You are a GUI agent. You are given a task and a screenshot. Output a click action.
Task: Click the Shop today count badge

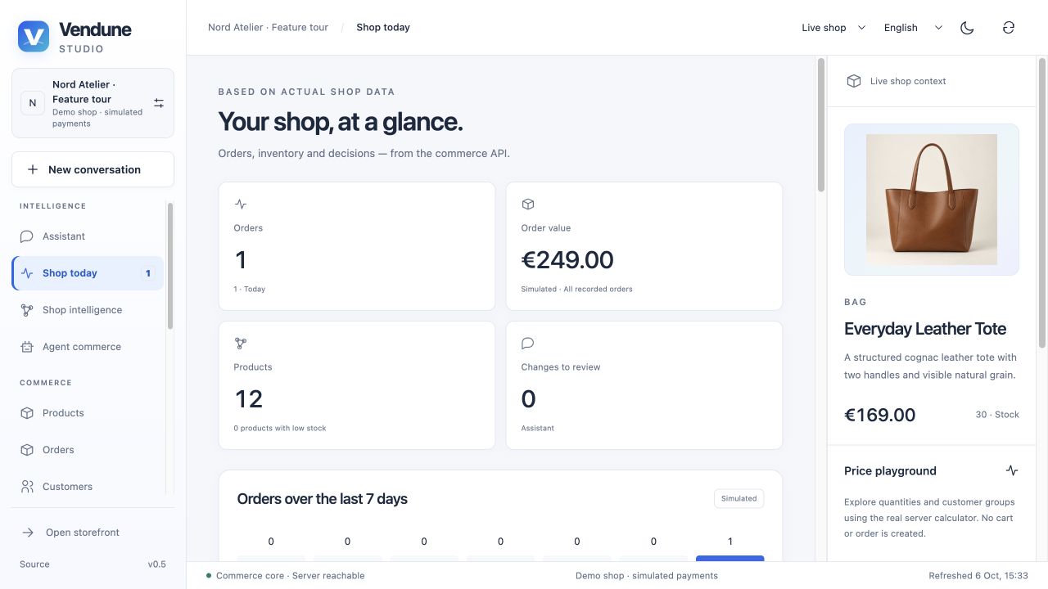148,273
